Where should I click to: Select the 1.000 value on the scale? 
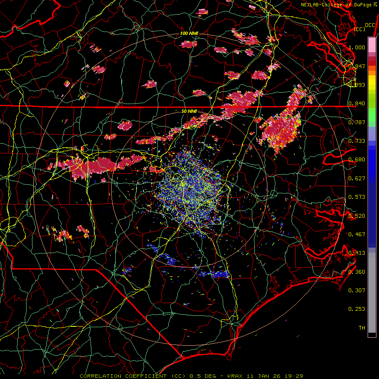point(357,47)
